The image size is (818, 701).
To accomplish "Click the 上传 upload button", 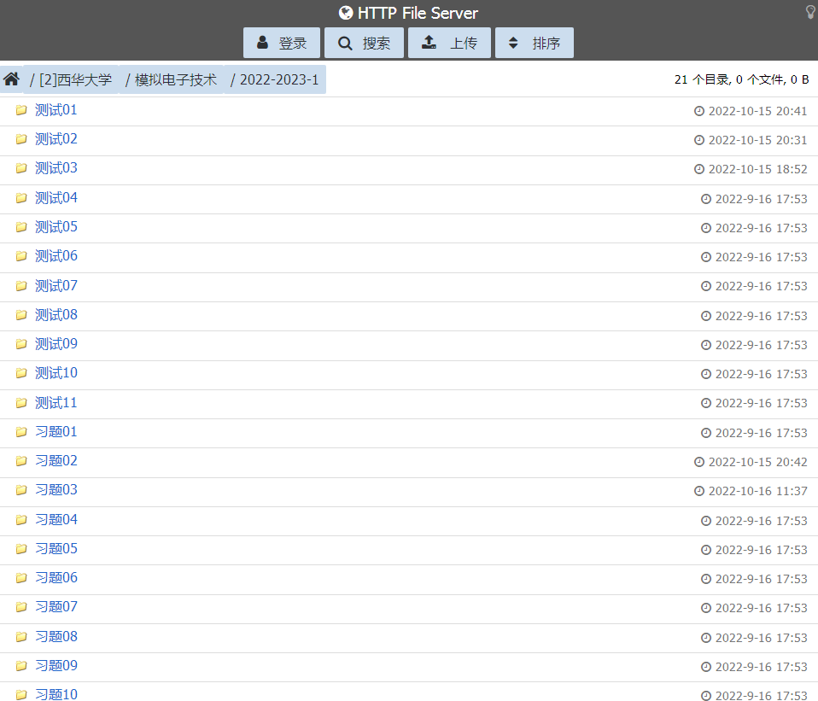I will [449, 43].
